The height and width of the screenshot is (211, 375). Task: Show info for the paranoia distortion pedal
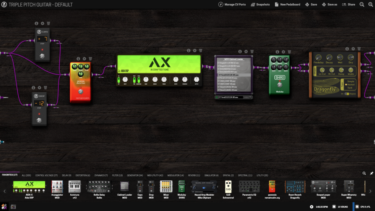[x=78, y=59]
